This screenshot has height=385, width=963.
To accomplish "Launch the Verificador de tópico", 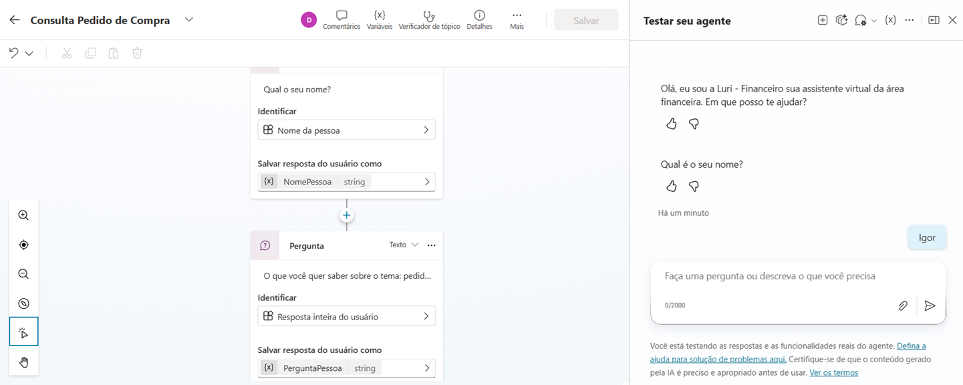I will point(429,20).
